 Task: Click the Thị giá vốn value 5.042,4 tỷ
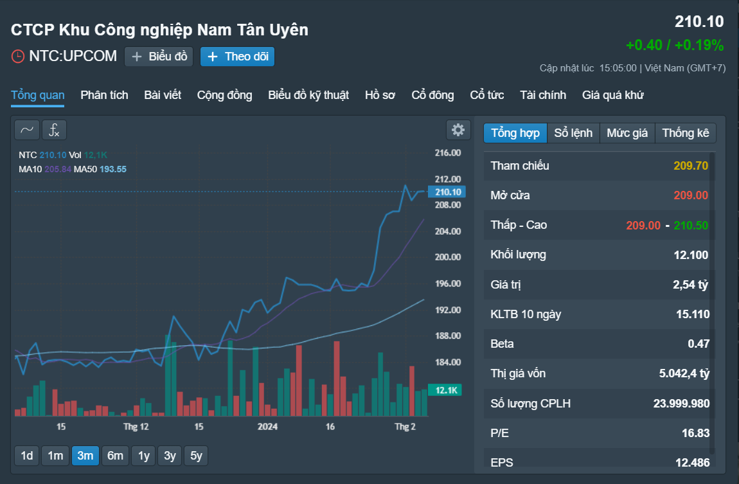[684, 373]
